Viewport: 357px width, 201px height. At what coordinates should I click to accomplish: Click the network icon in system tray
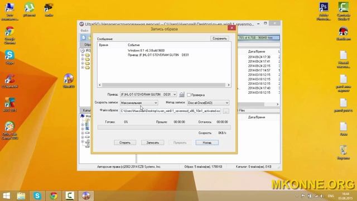(x=316, y=196)
